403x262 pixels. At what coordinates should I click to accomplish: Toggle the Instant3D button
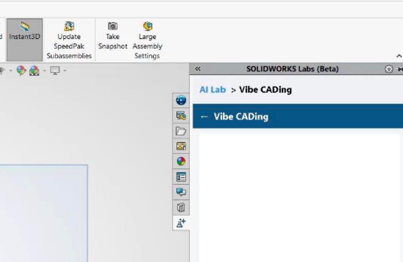[24, 40]
